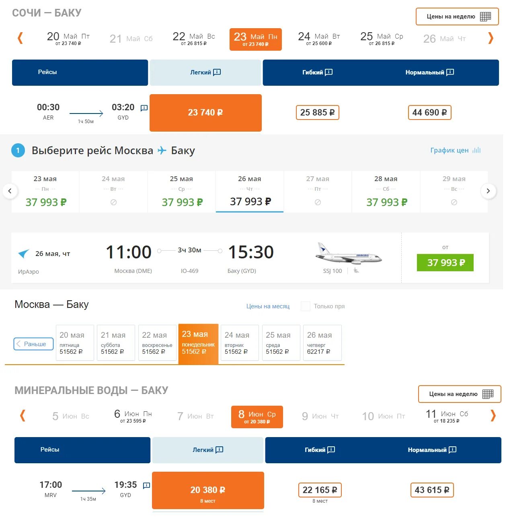Select 26 мая четверг 62217 ₽ date cell
The height and width of the screenshot is (520, 505).
[322, 343]
